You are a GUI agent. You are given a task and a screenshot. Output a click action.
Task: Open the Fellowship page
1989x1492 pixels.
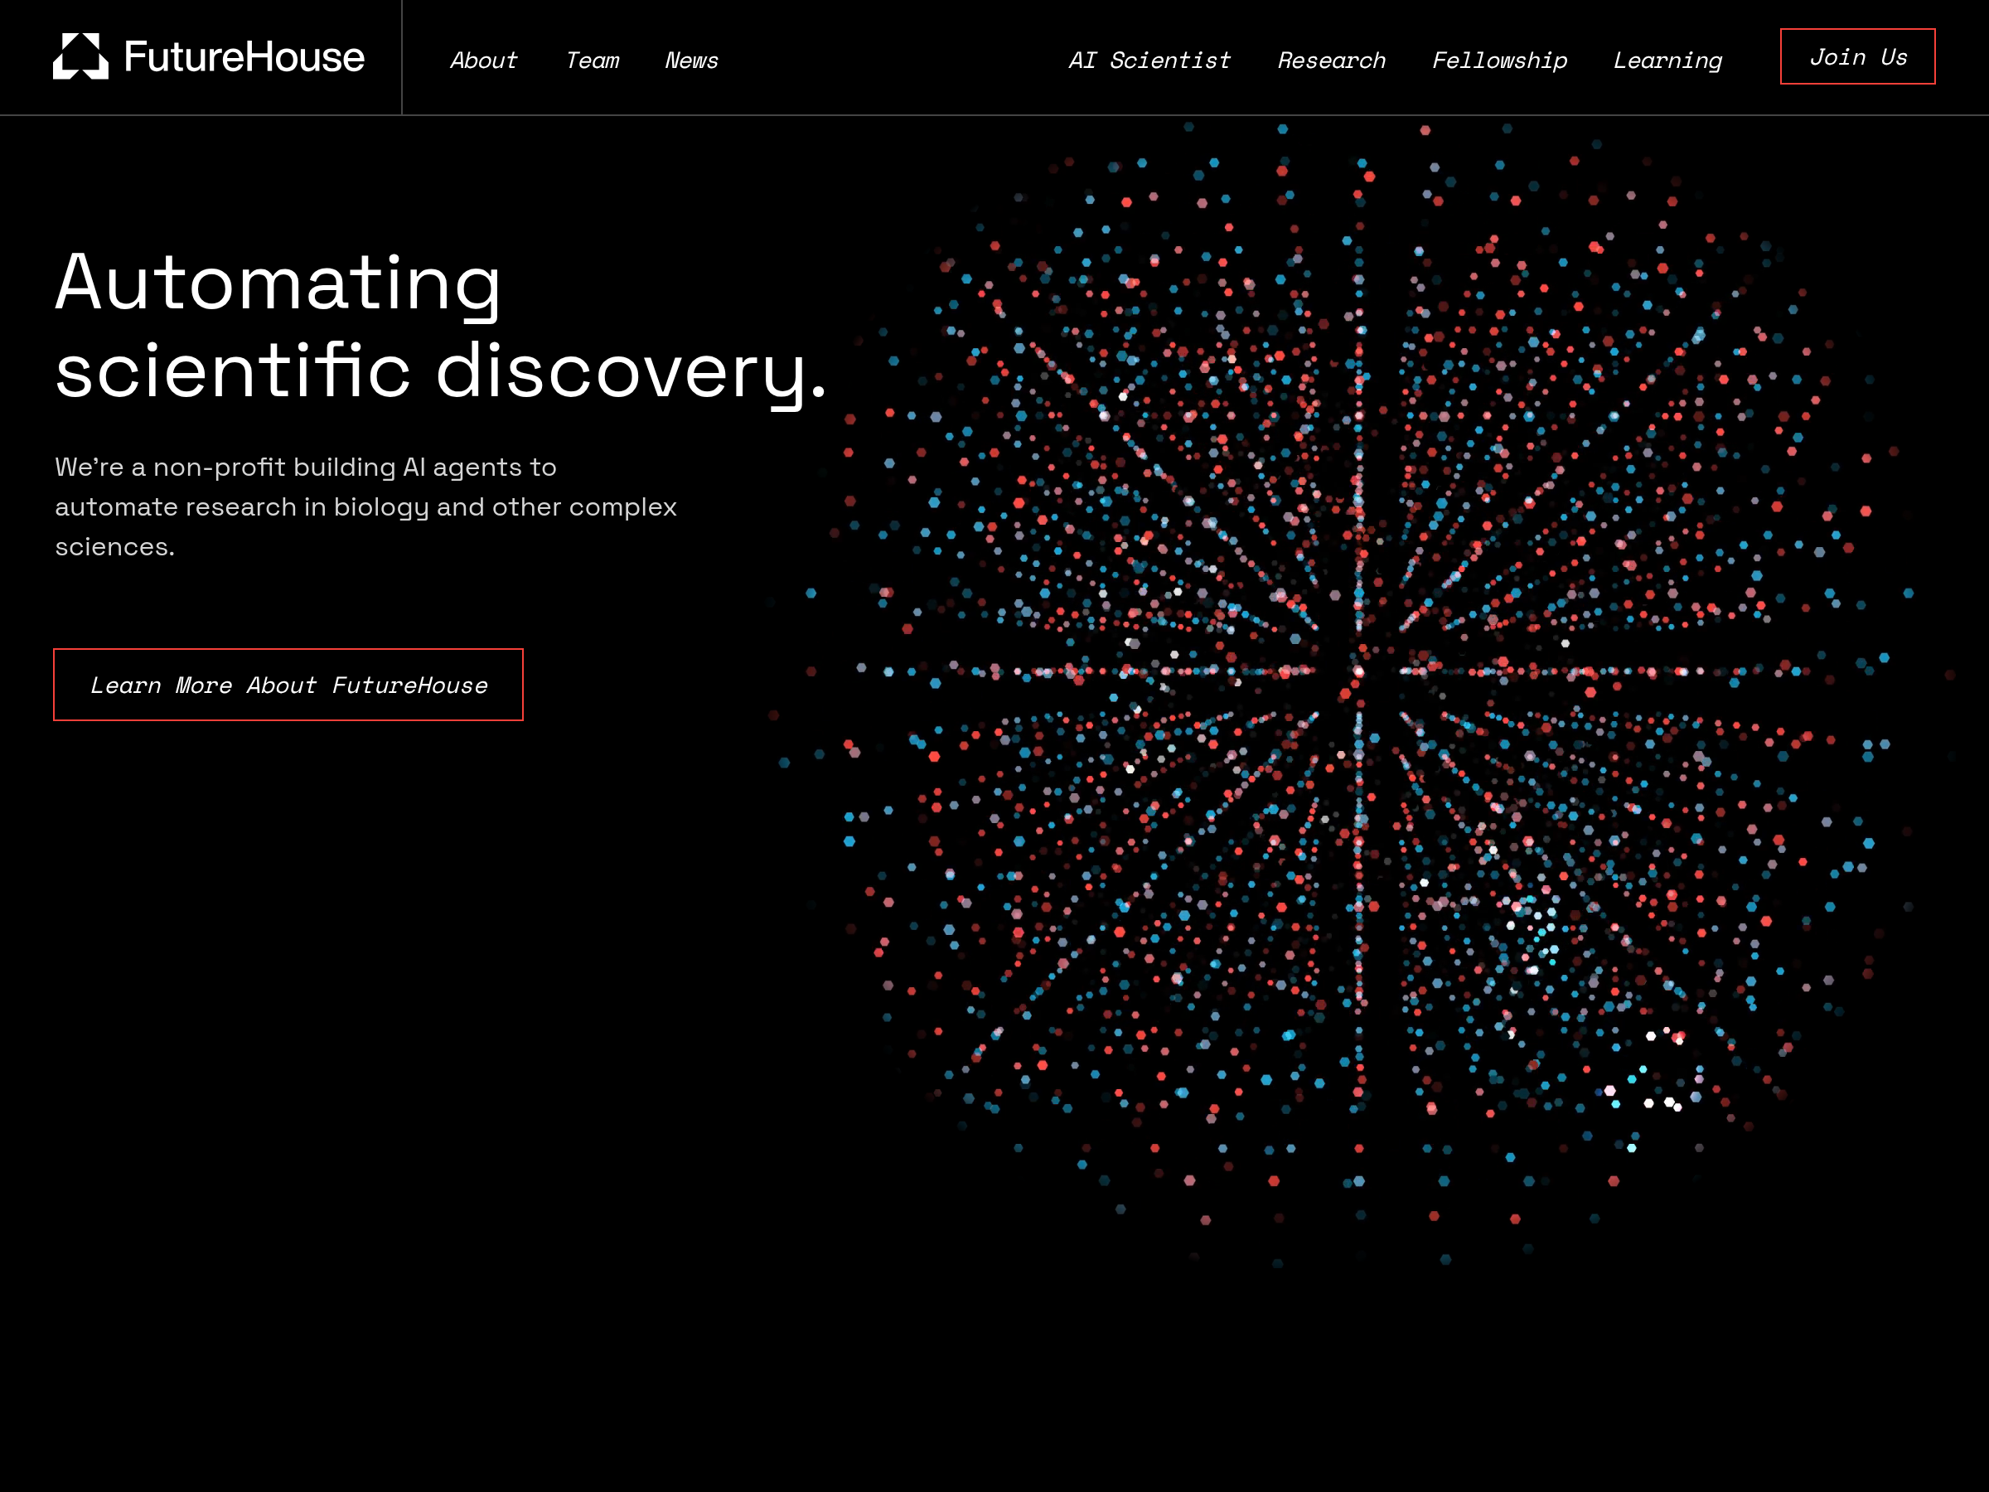tap(1499, 61)
